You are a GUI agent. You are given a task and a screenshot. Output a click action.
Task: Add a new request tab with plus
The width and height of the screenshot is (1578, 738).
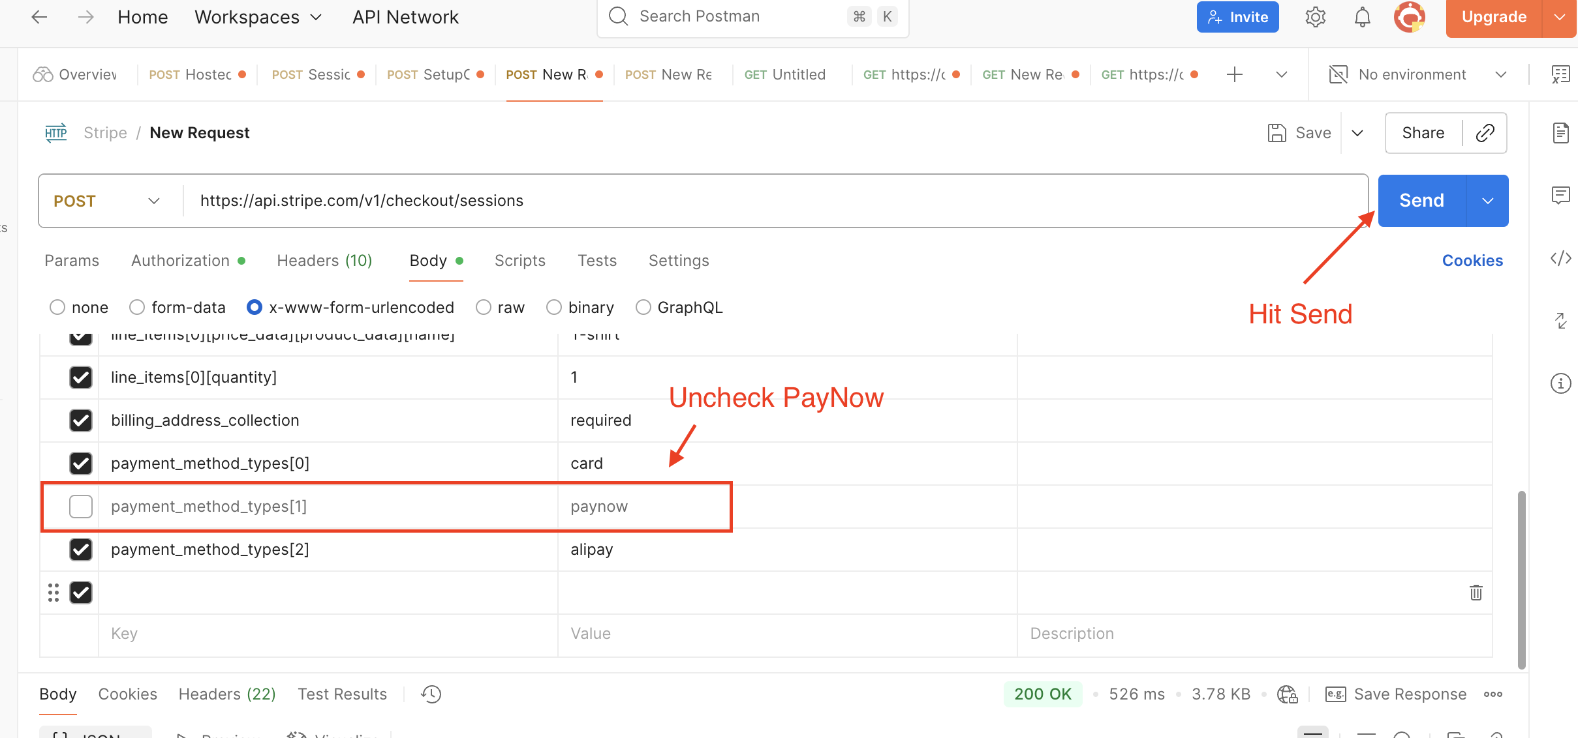tap(1235, 75)
